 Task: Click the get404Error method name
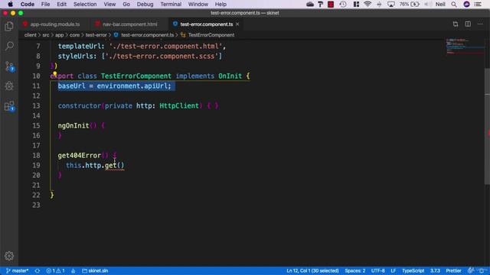tap(80, 155)
